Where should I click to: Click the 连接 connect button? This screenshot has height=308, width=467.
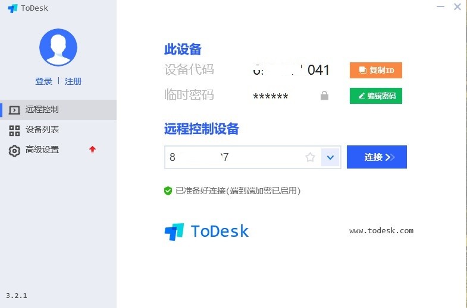pos(377,157)
